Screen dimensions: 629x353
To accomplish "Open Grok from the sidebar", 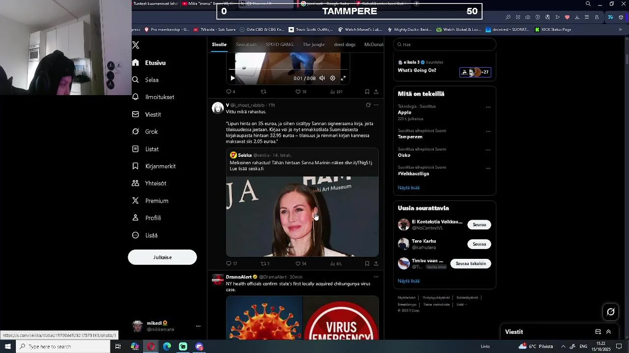I will pyautogui.click(x=145, y=131).
